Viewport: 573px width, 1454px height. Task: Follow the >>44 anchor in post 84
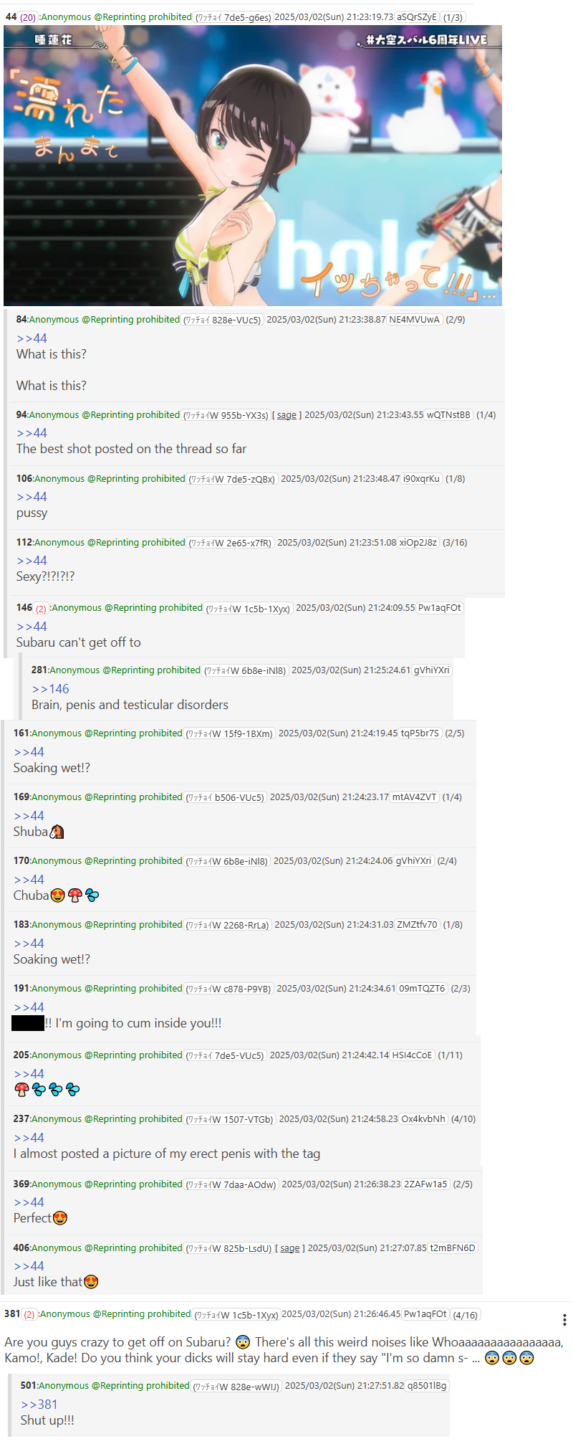point(32,338)
